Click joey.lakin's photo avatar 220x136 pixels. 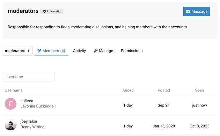(11, 124)
